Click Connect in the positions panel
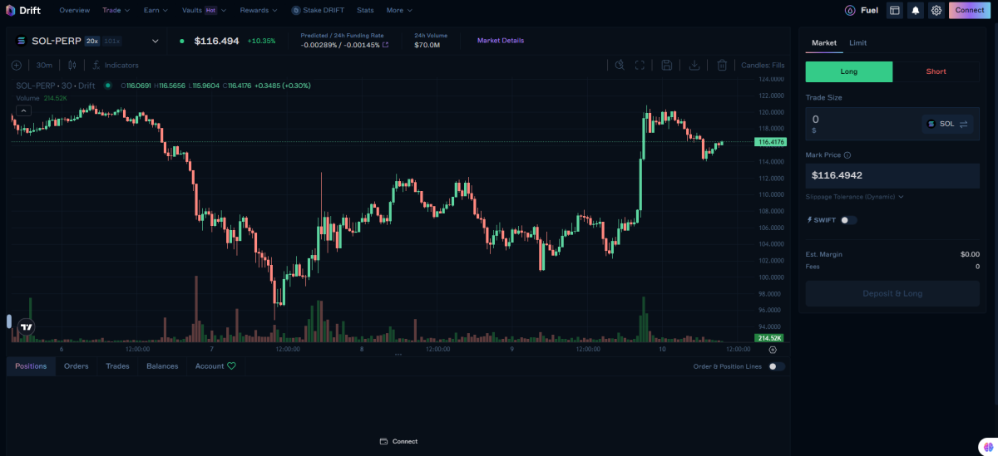The height and width of the screenshot is (456, 998). (398, 441)
